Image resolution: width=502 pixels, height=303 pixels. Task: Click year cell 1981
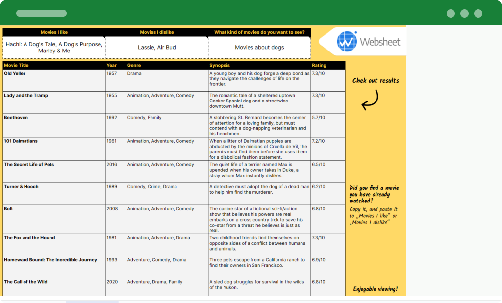(x=116, y=245)
